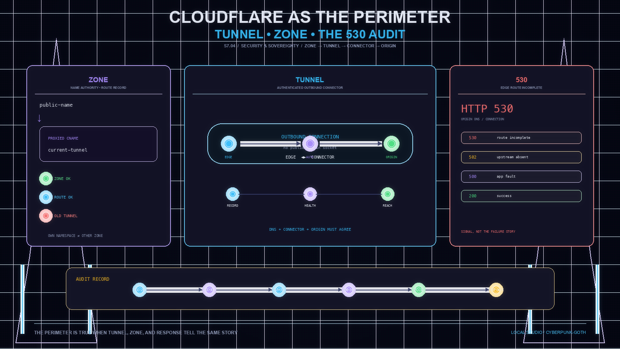
Task: Click 'OWN NAMESPACE ≠ OTHER ZONE' text
Action: 76,236
